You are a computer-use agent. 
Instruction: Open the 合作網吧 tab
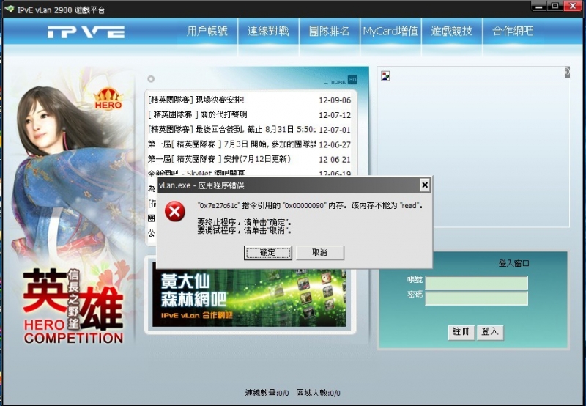coord(513,31)
